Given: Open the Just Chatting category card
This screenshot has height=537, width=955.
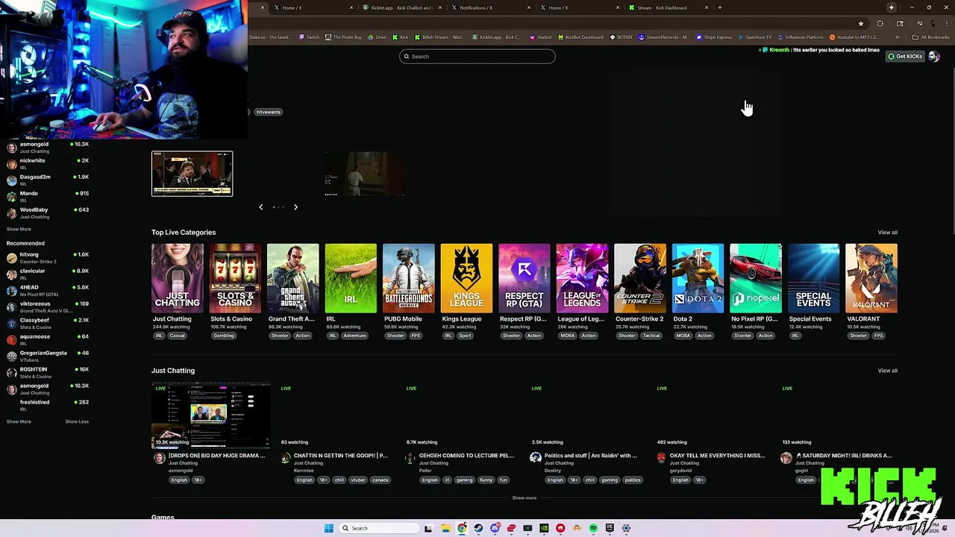Looking at the screenshot, I should click(177, 278).
